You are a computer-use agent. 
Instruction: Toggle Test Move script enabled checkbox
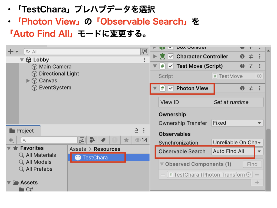171,66
